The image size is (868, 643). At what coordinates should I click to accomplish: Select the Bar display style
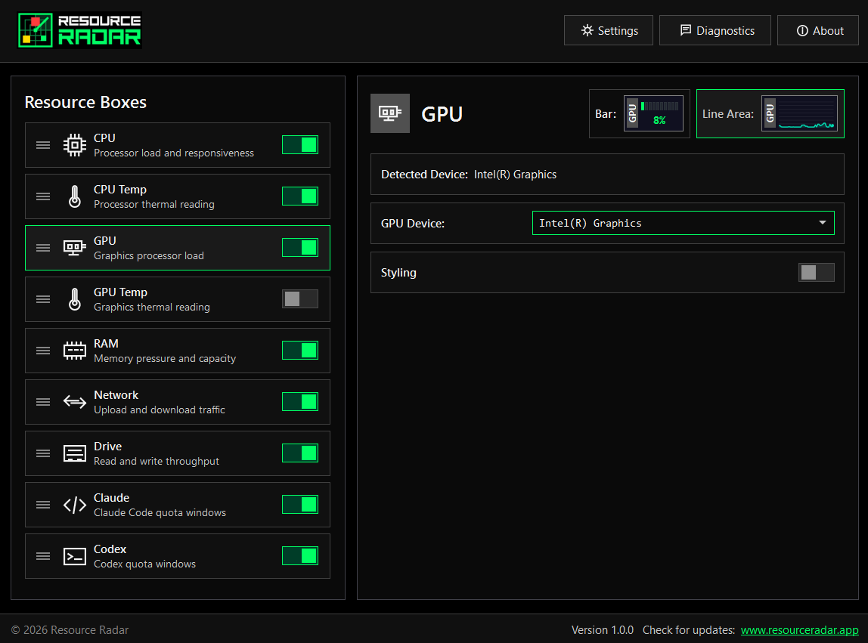(640, 113)
